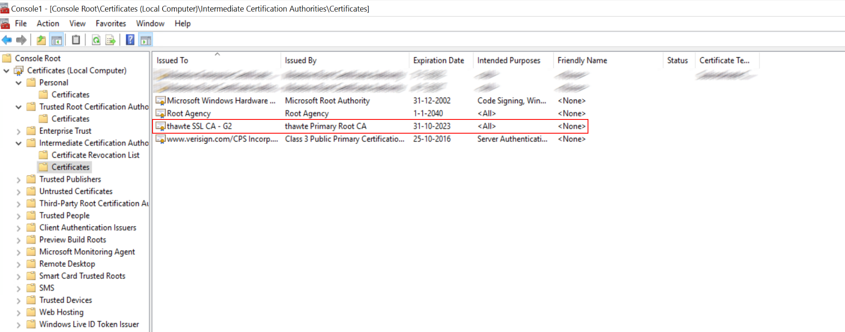Sort by Issued To column header
The height and width of the screenshot is (332, 845).
(216, 60)
